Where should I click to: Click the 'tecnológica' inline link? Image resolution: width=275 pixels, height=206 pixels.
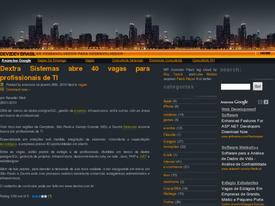(8, 144)
